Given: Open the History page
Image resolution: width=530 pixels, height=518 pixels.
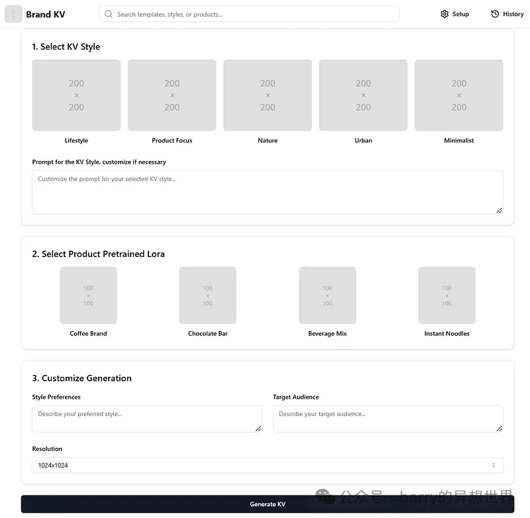Looking at the screenshot, I should click(x=507, y=14).
